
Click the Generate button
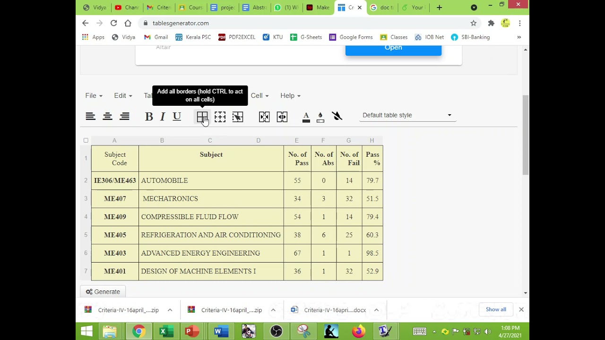tap(103, 292)
